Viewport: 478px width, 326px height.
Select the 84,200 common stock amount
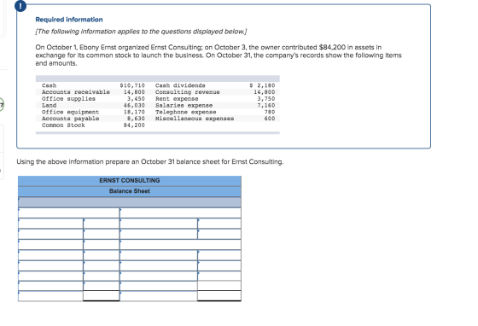click(134, 125)
